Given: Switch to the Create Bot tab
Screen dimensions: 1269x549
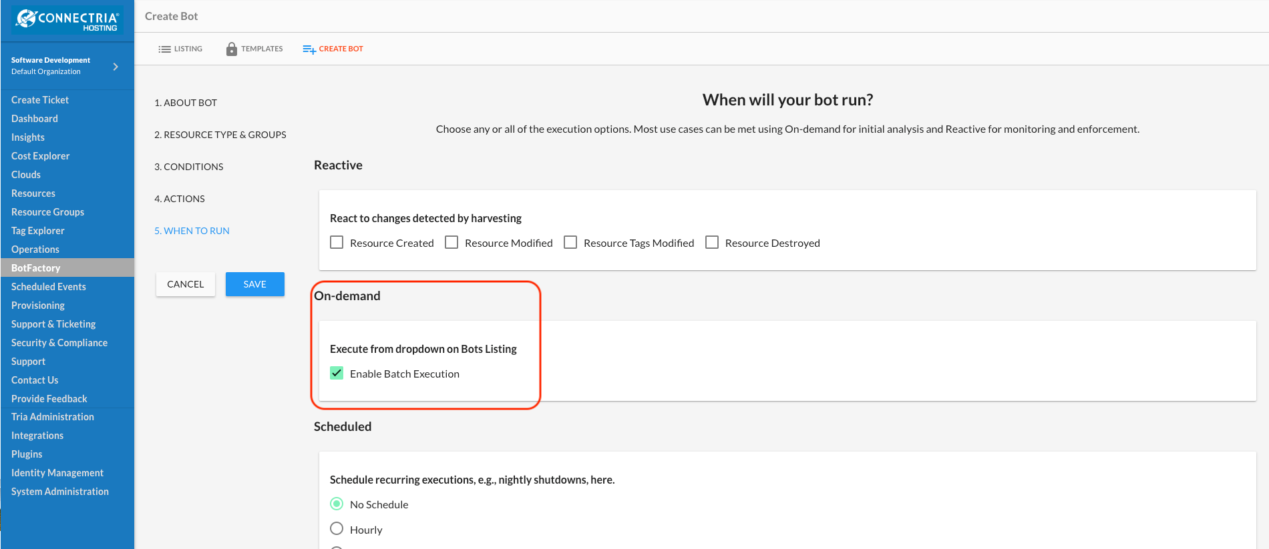Looking at the screenshot, I should coord(333,49).
